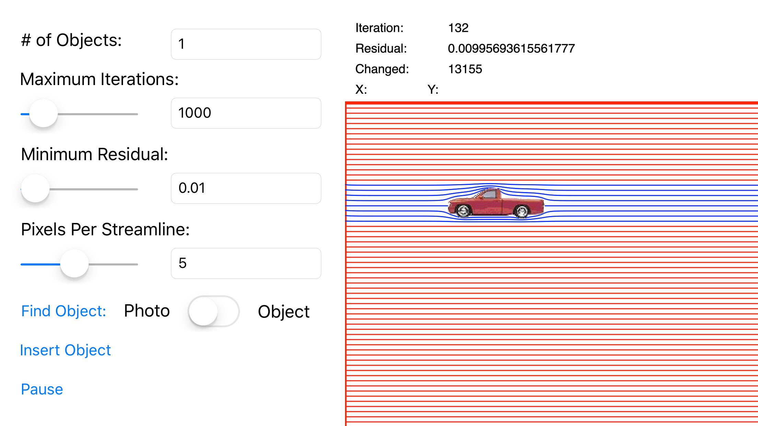Screen dimensions: 758x426
Task: Toggle the Photo/Object switch
Action: pos(214,311)
